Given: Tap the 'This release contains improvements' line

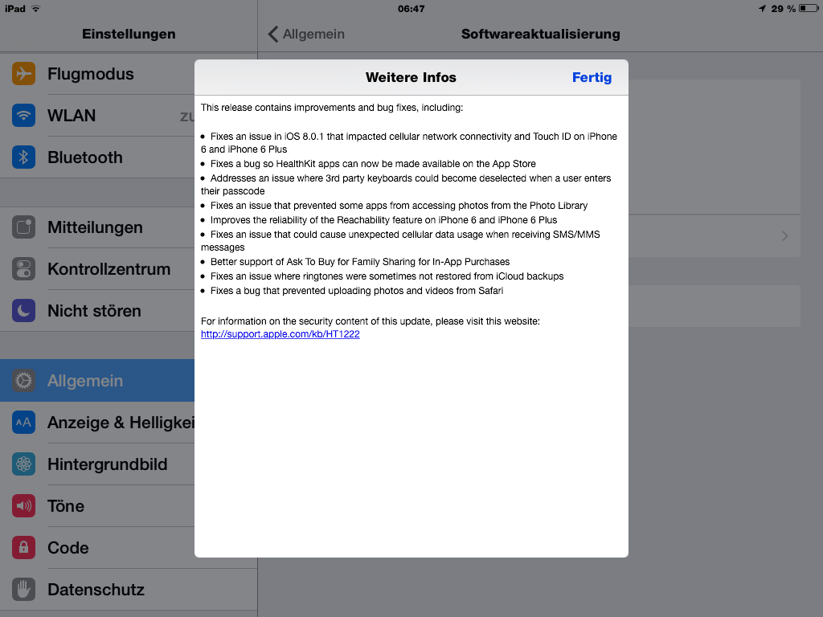Looking at the screenshot, I should click(332, 108).
